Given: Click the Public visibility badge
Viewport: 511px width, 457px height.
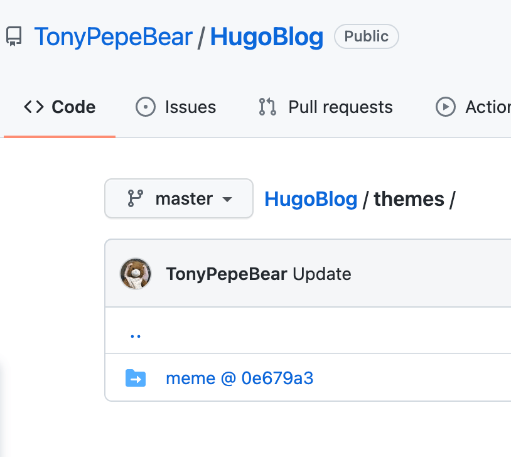Looking at the screenshot, I should 367,36.
